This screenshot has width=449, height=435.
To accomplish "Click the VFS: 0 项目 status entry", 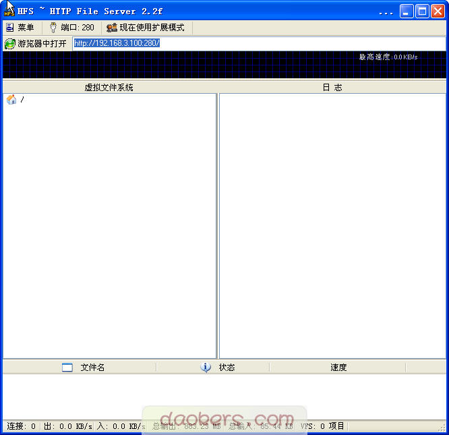I will [x=322, y=426].
